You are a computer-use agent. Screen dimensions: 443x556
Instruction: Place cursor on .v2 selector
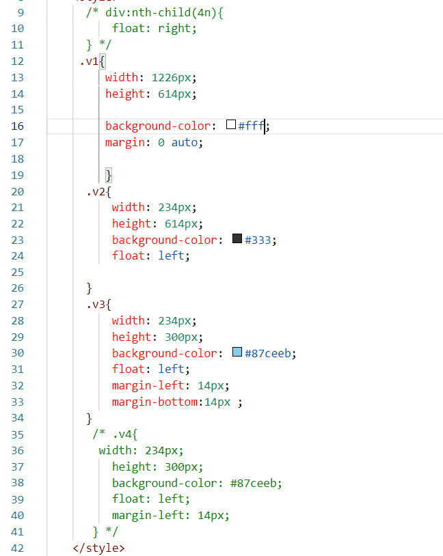click(96, 192)
